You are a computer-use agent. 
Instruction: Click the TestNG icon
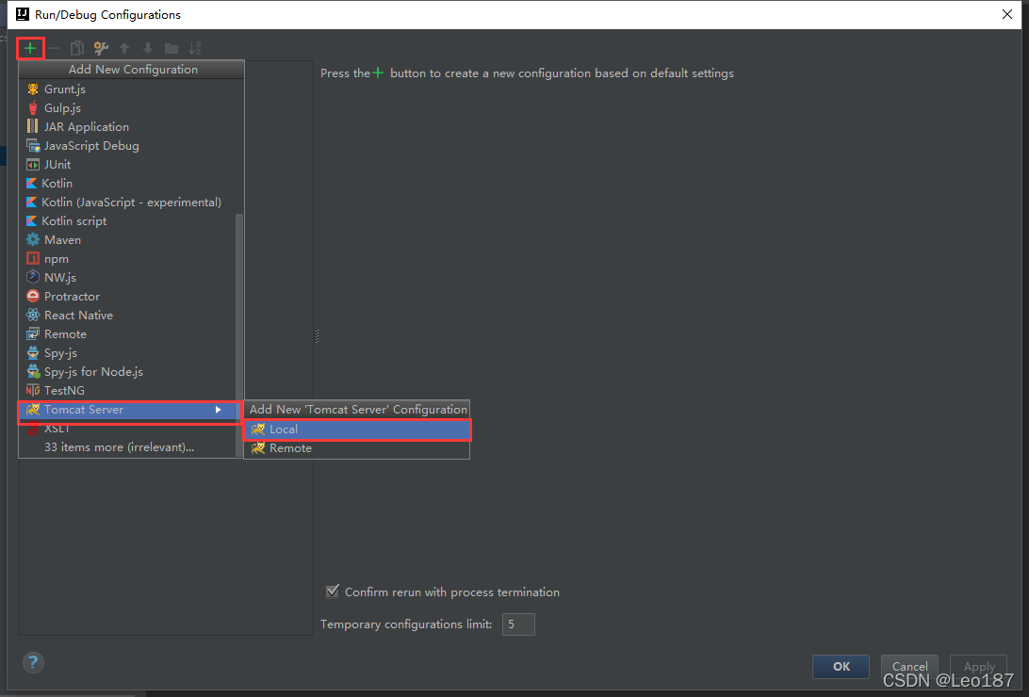point(33,391)
